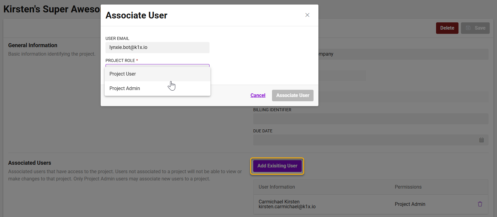The width and height of the screenshot is (497, 217).
Task: Click Add Existing User button
Action: pos(277,166)
